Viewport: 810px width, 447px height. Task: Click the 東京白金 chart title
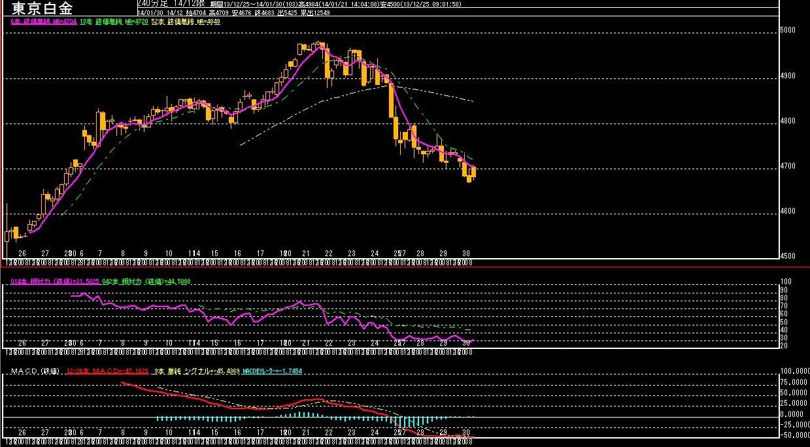[x=42, y=8]
